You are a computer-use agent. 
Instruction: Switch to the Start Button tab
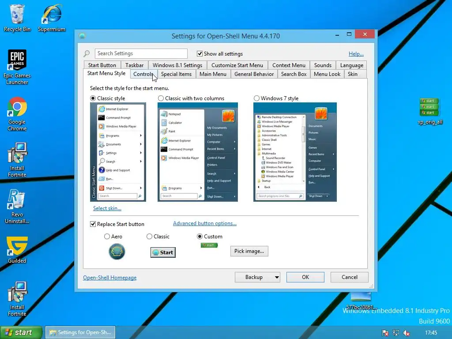(x=102, y=65)
